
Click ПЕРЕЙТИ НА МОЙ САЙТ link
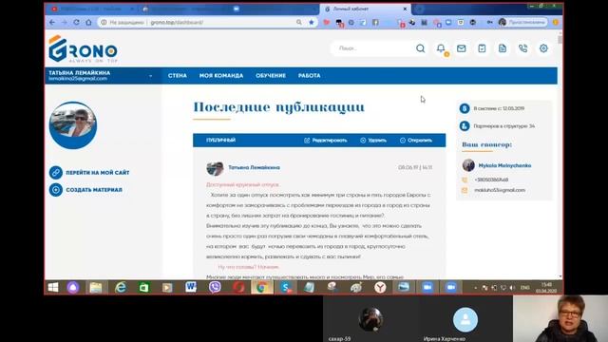pos(98,173)
